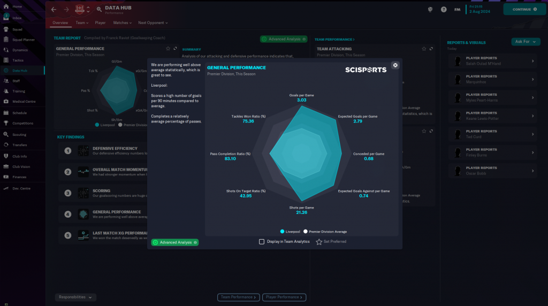Switch to the Player tab
This screenshot has height=306, width=548.
(x=100, y=23)
